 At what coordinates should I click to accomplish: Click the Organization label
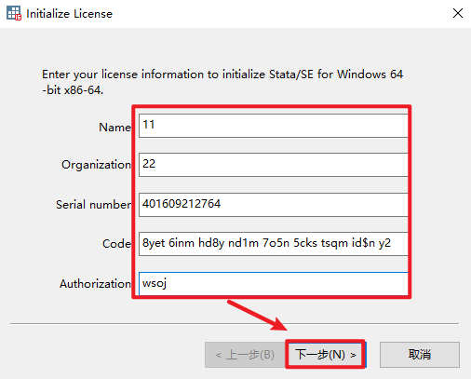(96, 165)
